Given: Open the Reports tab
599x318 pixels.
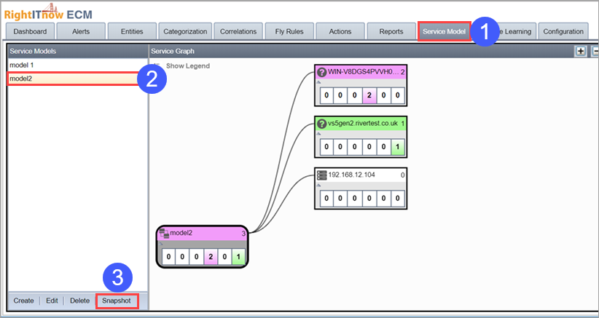Looking at the screenshot, I should [x=391, y=31].
